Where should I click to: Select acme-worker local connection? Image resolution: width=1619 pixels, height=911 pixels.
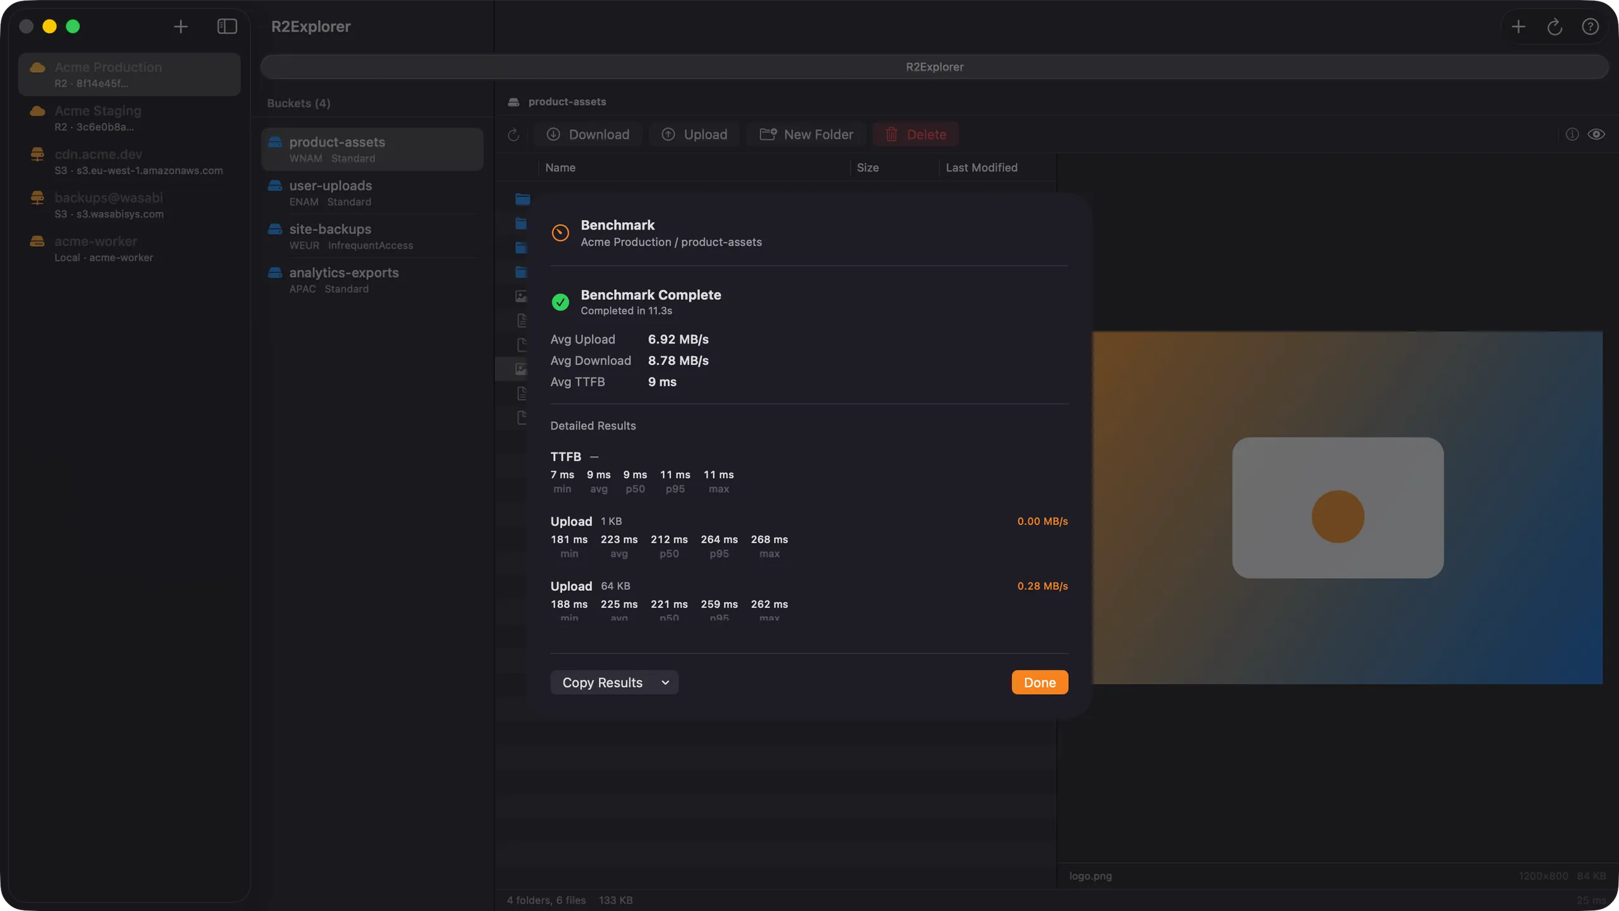click(x=129, y=249)
